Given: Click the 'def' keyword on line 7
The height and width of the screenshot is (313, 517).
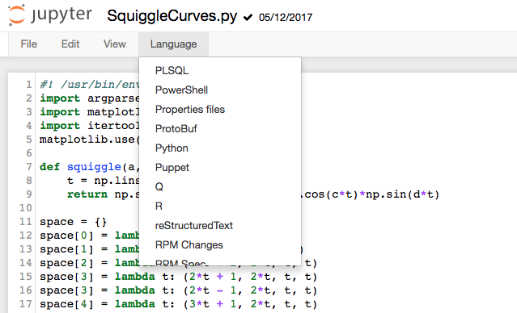Looking at the screenshot, I should click(x=49, y=167).
